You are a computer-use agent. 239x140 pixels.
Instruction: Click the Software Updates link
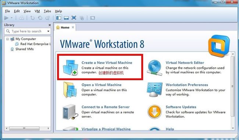click(x=181, y=107)
